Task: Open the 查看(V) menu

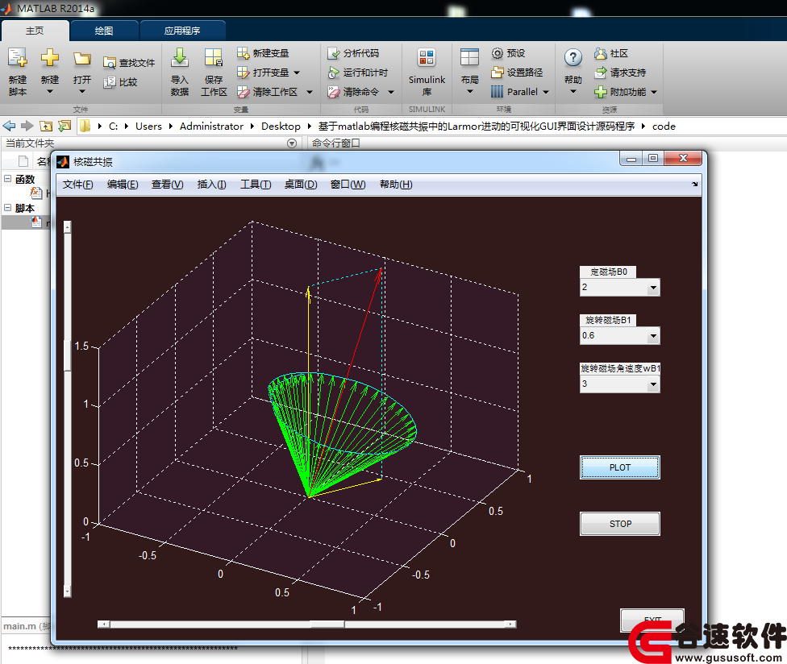Action: (x=167, y=185)
